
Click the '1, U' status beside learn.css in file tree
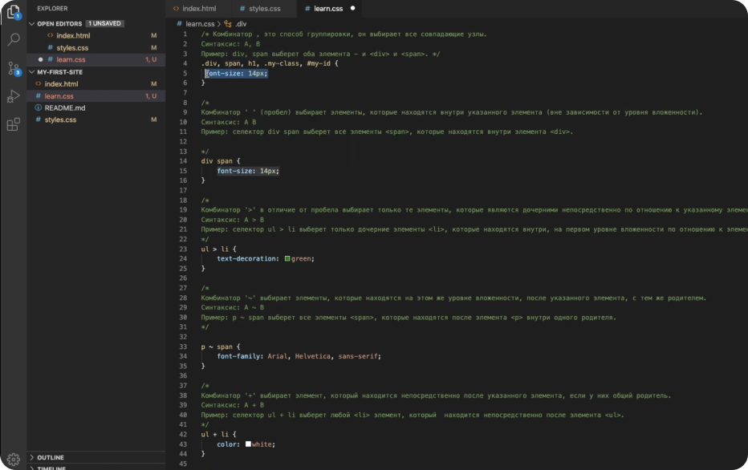pos(151,95)
